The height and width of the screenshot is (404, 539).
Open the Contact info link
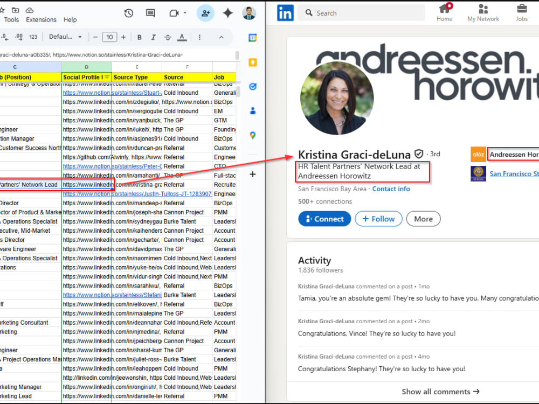click(391, 189)
